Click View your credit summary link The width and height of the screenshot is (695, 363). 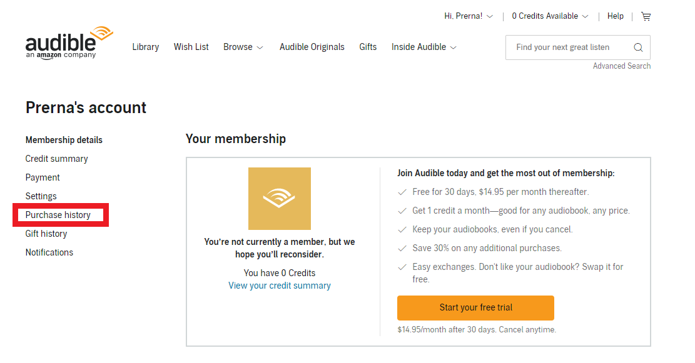[279, 286]
